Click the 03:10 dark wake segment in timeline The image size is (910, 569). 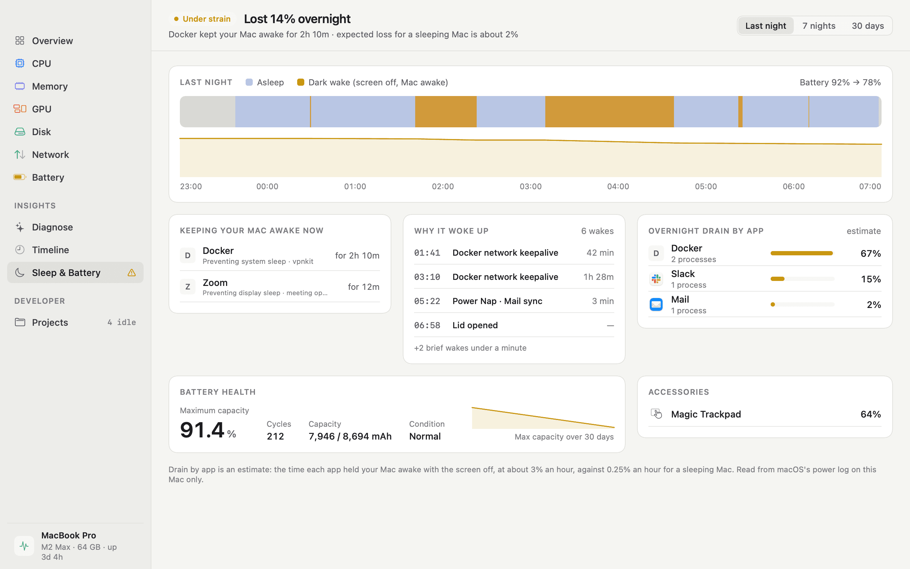pyautogui.click(x=609, y=111)
